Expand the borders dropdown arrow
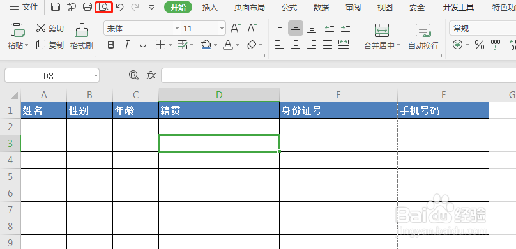The image size is (516, 249). [x=170, y=45]
